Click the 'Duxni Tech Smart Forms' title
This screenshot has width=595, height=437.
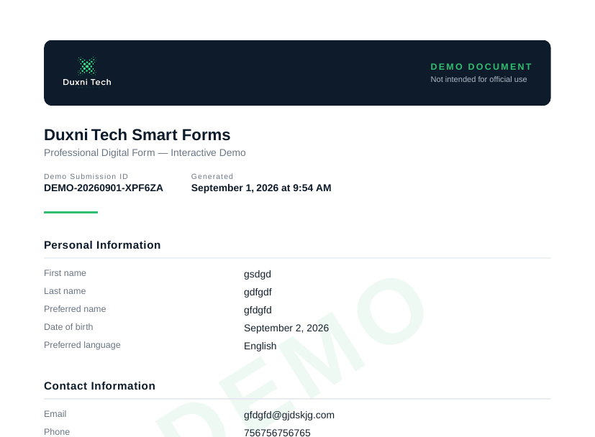[x=137, y=135]
